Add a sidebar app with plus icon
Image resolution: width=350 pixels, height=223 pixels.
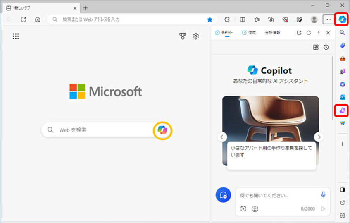click(x=342, y=144)
